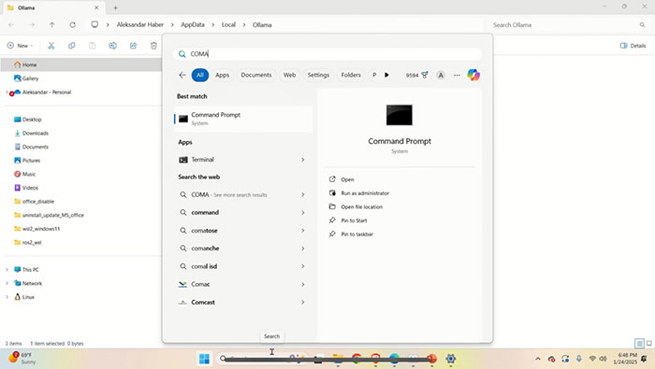655x369 pixels.
Task: Open the notification bell in system tray
Action: click(x=644, y=359)
